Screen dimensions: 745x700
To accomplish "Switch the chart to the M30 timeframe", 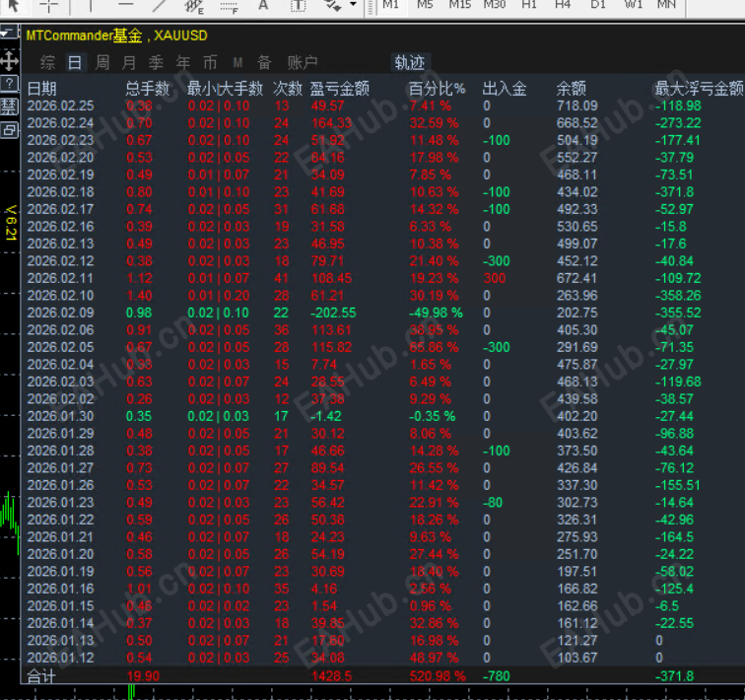I will (494, 5).
